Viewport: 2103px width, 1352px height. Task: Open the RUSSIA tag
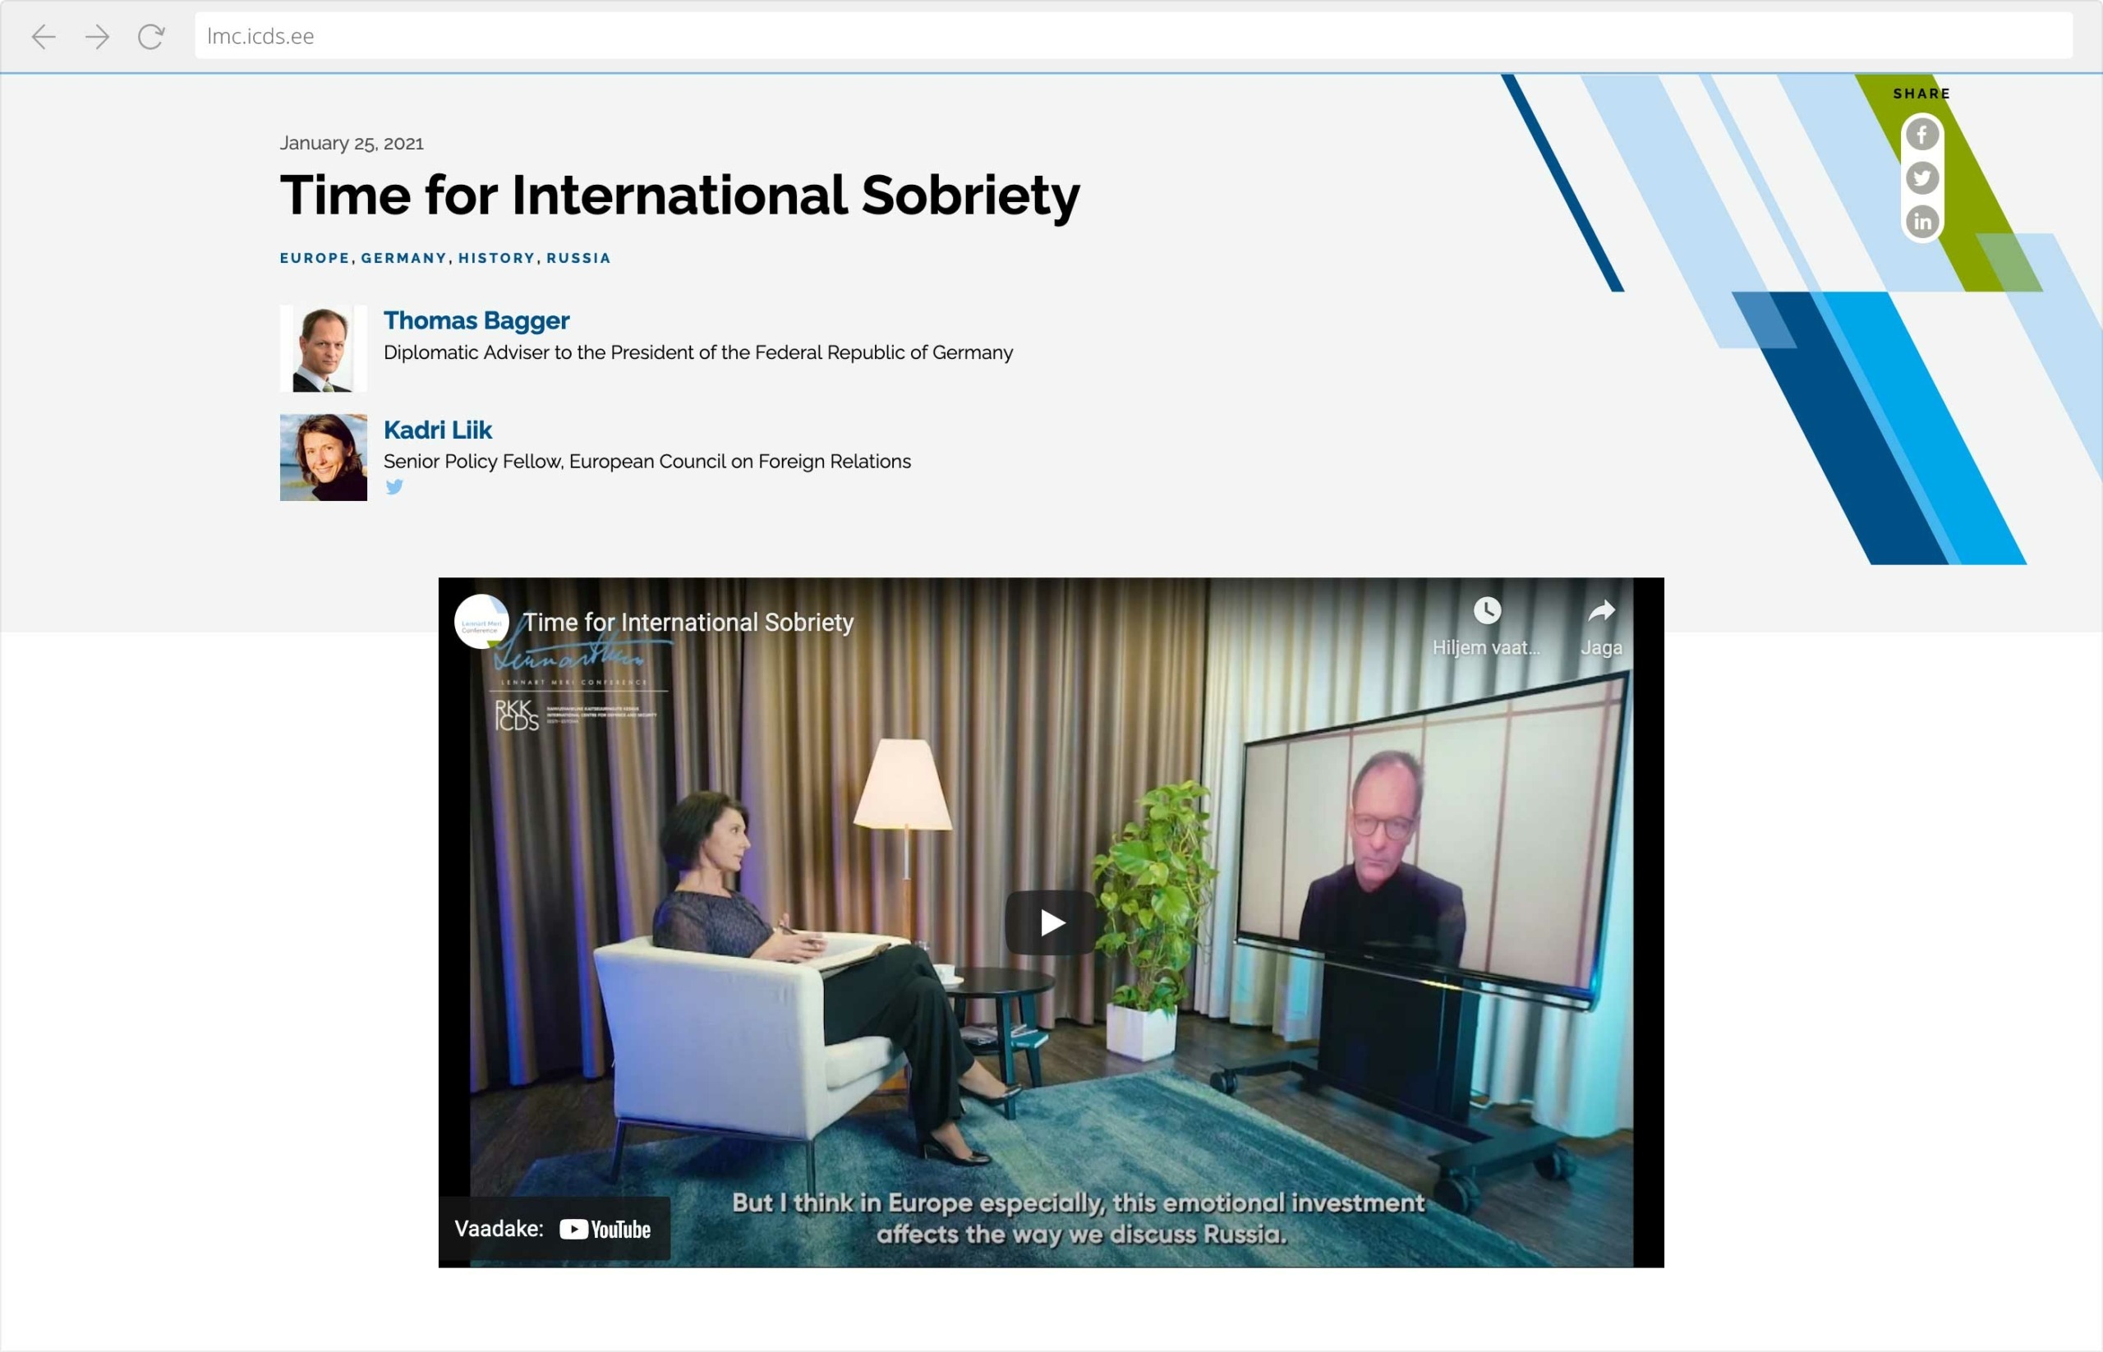[578, 258]
